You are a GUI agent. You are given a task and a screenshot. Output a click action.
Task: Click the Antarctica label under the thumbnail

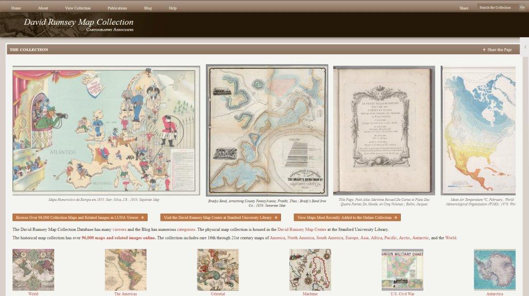point(494,293)
